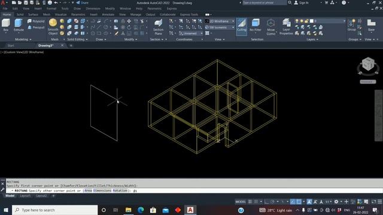Click the Group tool
The width and height of the screenshot is (383, 215).
click(x=351, y=25)
